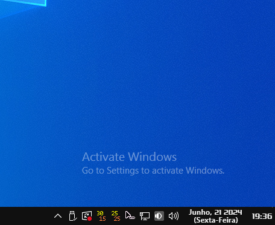The image size is (275, 225).
Task: Open the calendar from Junho, 21 2024 date
Action: point(215,216)
